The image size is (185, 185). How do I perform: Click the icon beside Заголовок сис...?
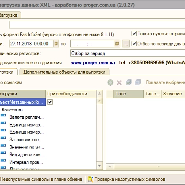click(3, 138)
